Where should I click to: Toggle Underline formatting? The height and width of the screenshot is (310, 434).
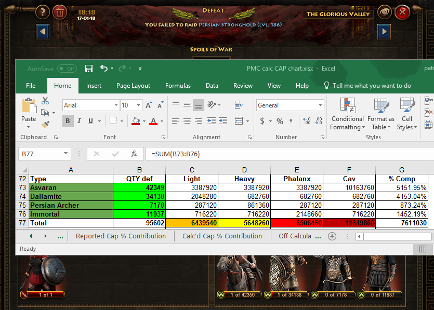(90, 121)
